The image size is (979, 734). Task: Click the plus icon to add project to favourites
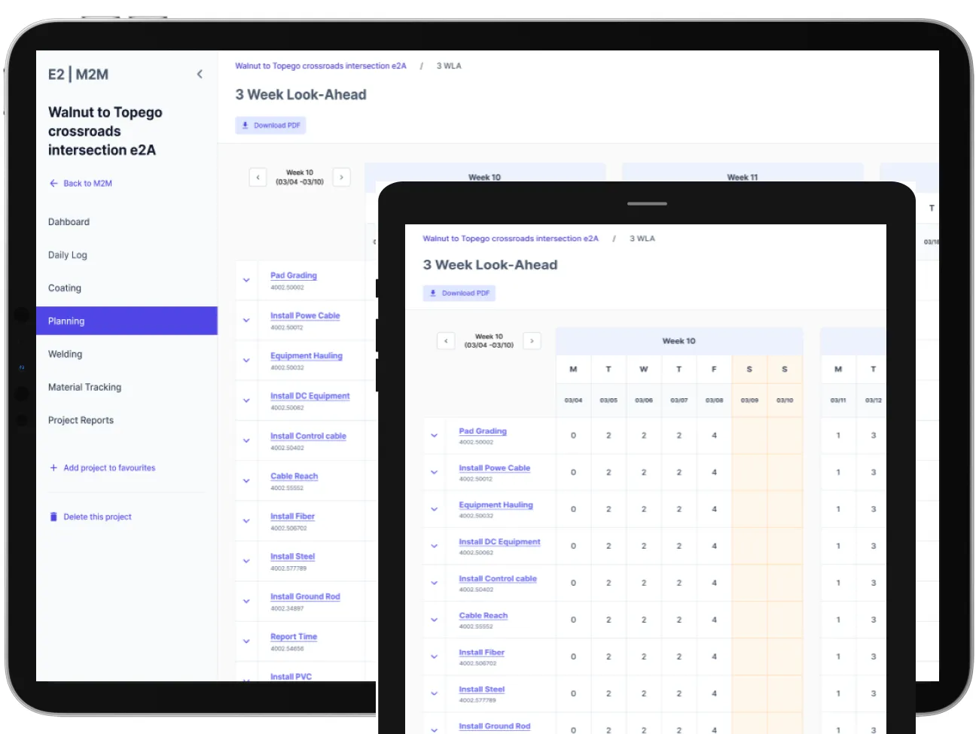click(x=53, y=468)
